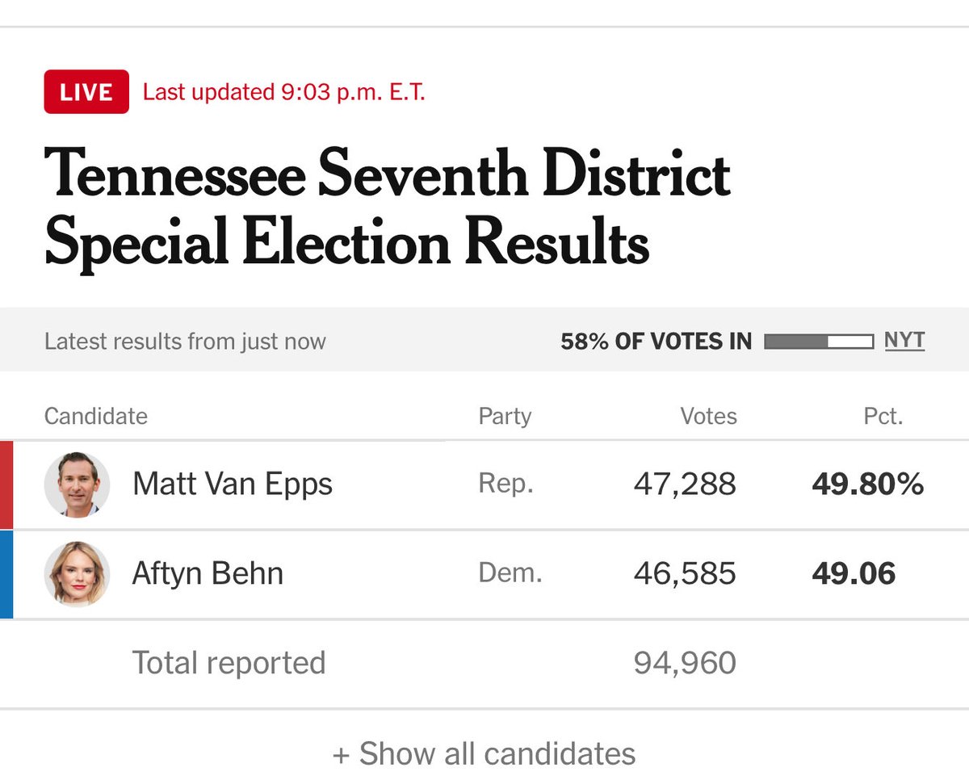This screenshot has width=969, height=780.
Task: Click Total reported 94,960 value
Action: click(685, 663)
